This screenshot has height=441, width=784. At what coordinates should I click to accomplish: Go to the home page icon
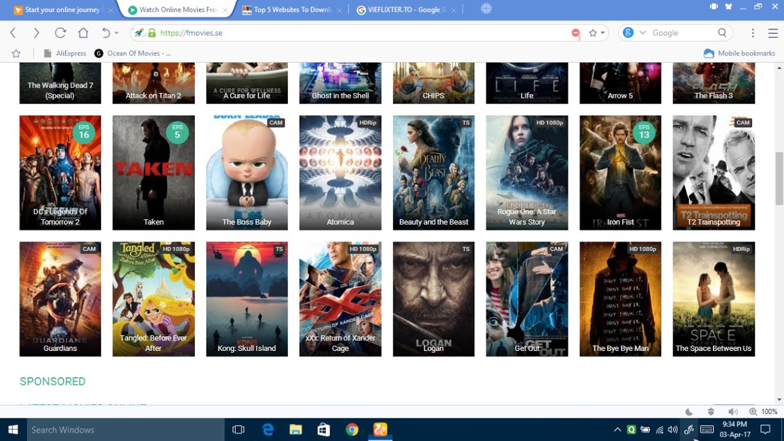pos(83,33)
